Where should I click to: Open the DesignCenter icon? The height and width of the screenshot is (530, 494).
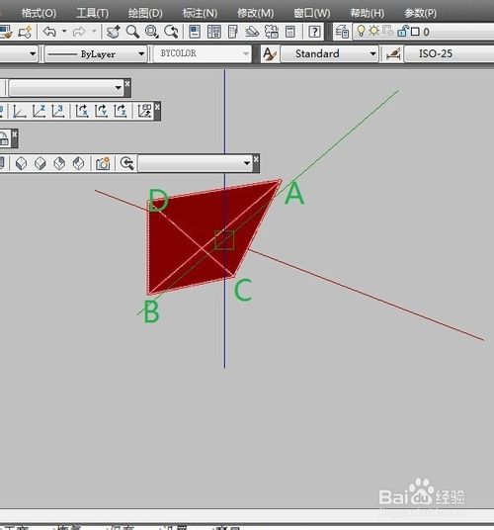click(x=214, y=32)
